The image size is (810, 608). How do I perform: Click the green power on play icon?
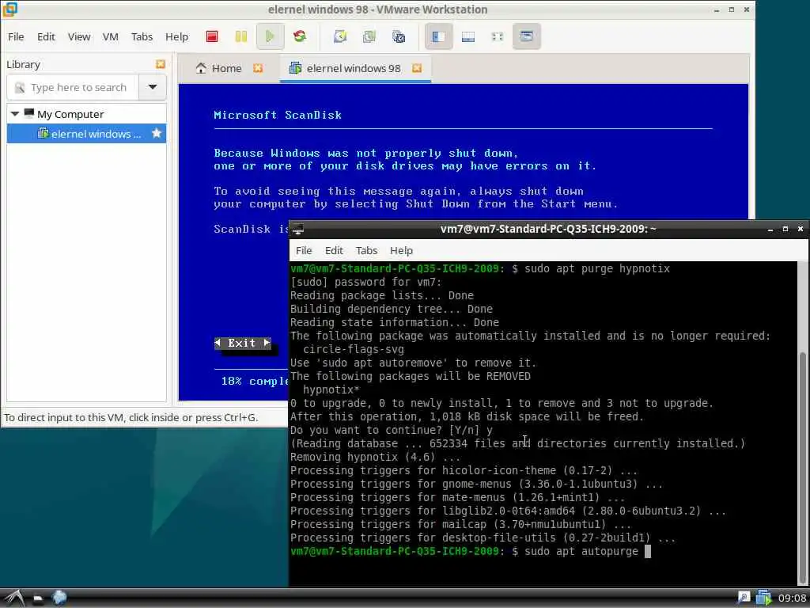tap(270, 36)
